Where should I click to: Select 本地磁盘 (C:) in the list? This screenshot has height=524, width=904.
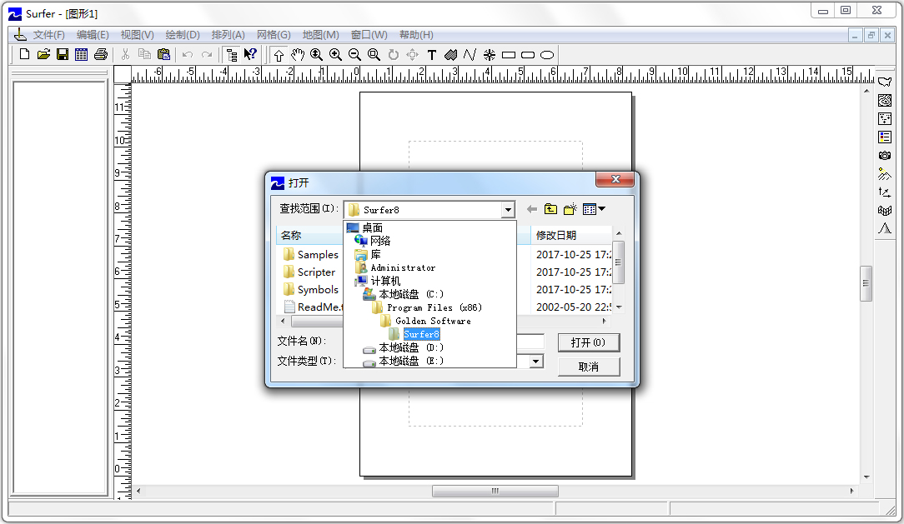tap(411, 294)
